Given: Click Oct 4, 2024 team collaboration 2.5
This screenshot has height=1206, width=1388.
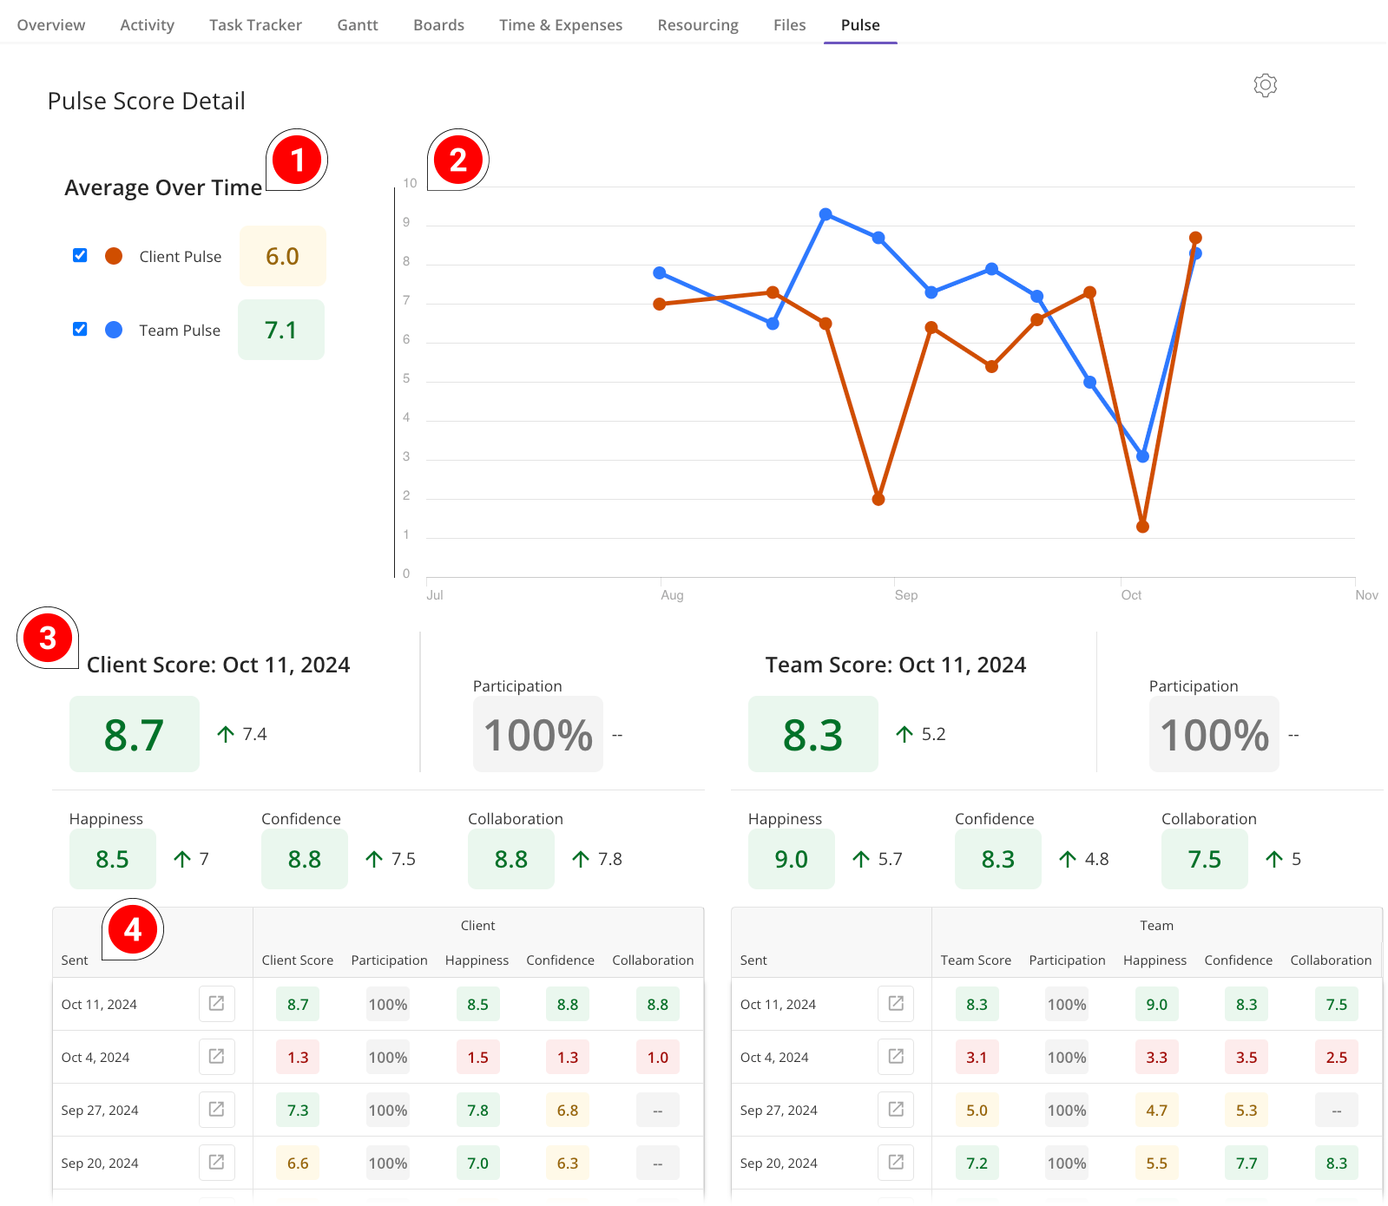Looking at the screenshot, I should click(x=1337, y=1057).
